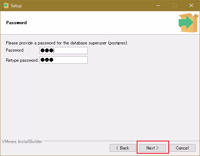Click the 'Password' heading text
This screenshot has width=200, height=156.
point(16,23)
